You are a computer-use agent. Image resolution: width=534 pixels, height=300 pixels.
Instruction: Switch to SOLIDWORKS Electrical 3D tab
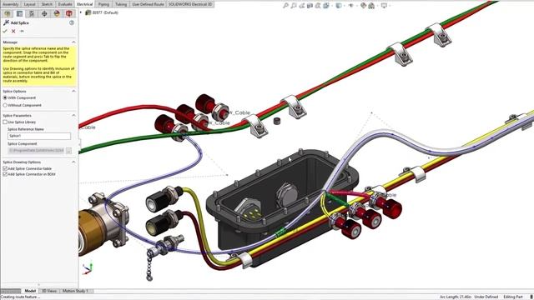pos(190,4)
